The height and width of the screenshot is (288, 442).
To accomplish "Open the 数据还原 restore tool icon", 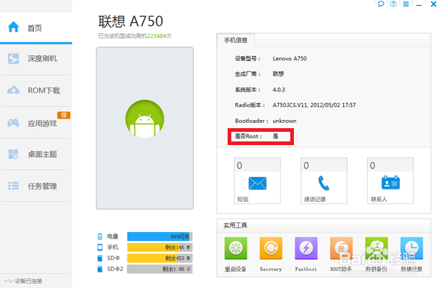I will (412, 248).
